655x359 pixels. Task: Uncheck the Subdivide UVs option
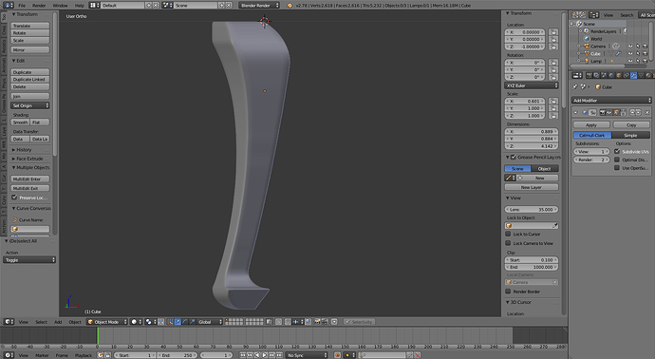617,152
